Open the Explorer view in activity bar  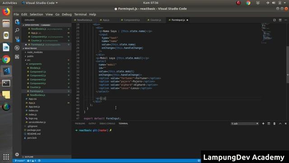click(17, 22)
